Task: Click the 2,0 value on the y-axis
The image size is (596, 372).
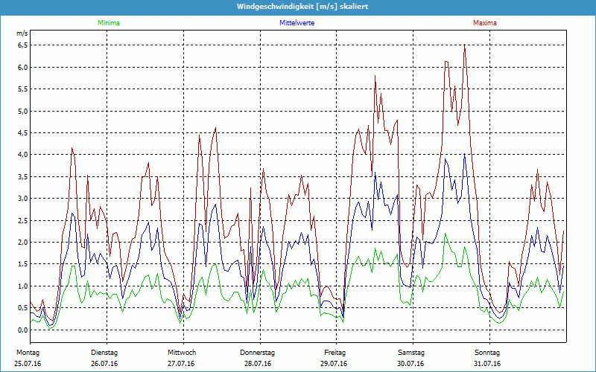Action: (x=23, y=243)
